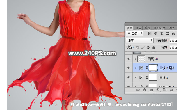Switch to the 历史记录 tab
This screenshot has width=189, height=110.
159,28
